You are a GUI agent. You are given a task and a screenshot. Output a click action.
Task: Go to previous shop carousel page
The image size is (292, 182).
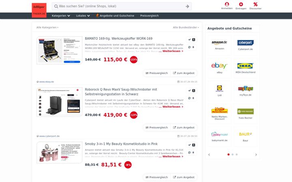pos(209,154)
